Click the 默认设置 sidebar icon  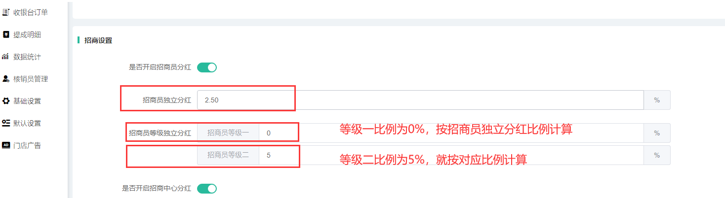(x=6, y=123)
